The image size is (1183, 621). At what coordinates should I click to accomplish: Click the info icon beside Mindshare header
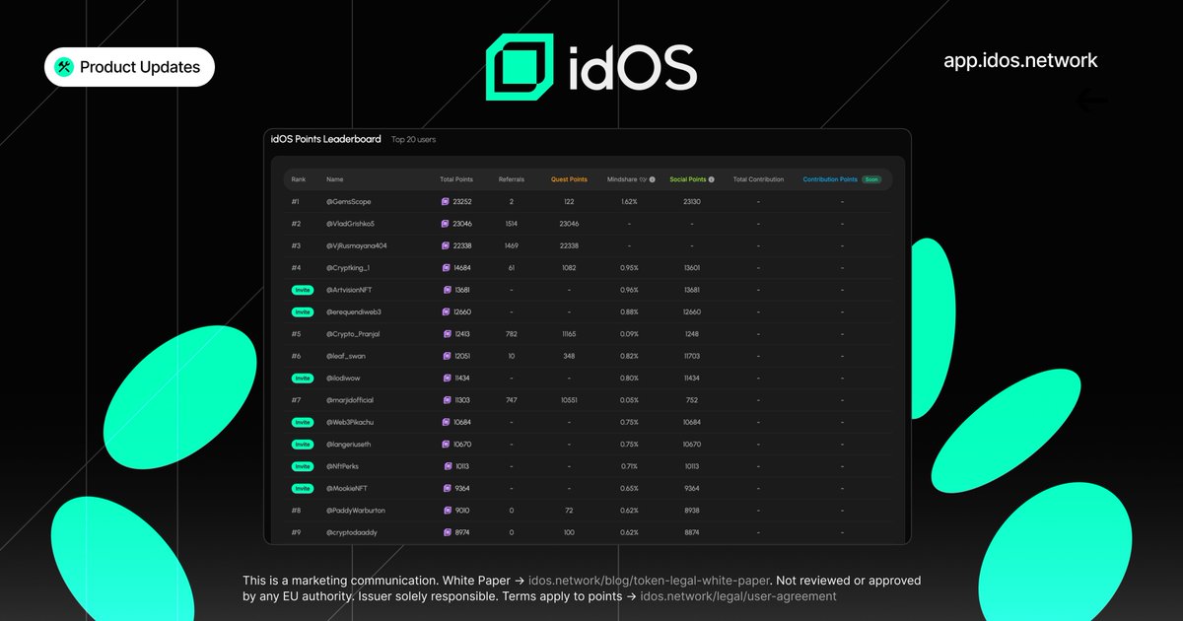[x=652, y=179]
